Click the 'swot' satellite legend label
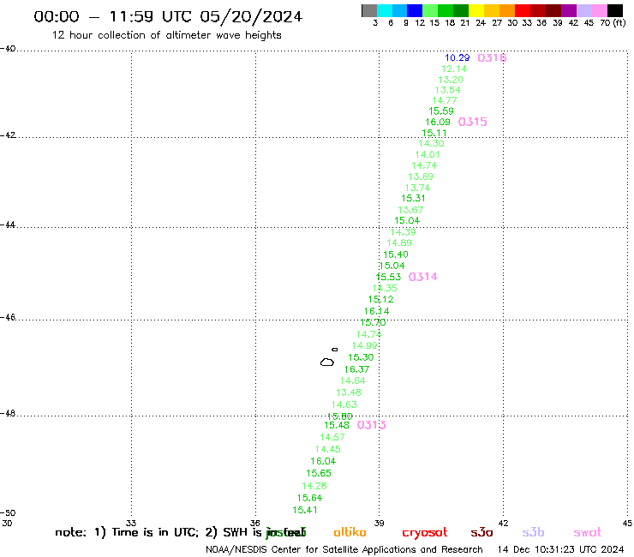 (588, 532)
